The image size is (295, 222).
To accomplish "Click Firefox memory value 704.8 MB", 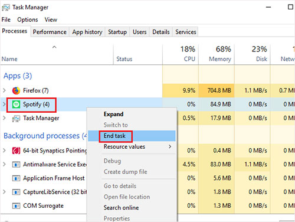I will coord(219,90).
